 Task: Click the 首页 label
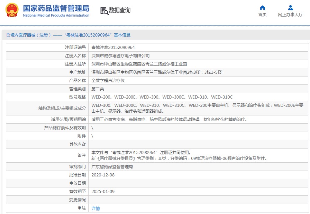[x=262, y=14]
